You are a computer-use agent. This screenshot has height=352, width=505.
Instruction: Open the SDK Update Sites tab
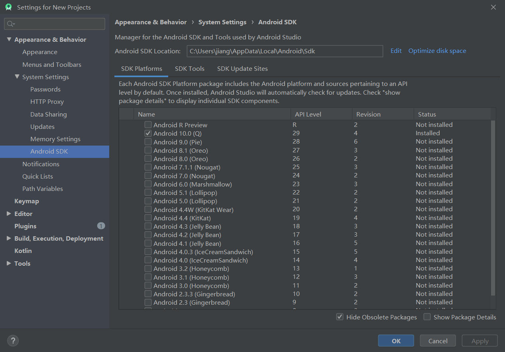[x=242, y=68]
